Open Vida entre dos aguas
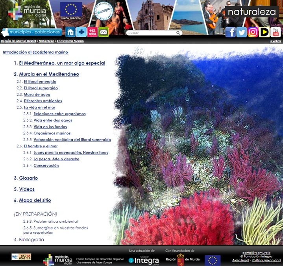283x266 pixels. tap(53, 120)
